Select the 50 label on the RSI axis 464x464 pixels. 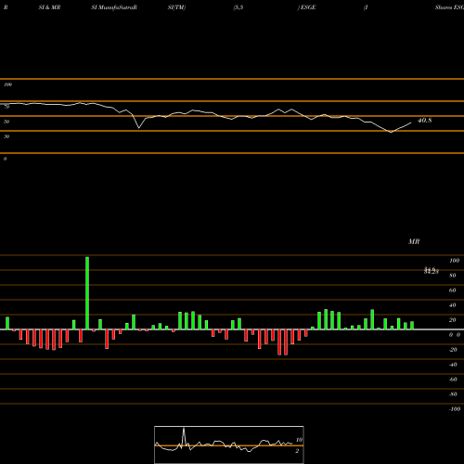[6, 122]
